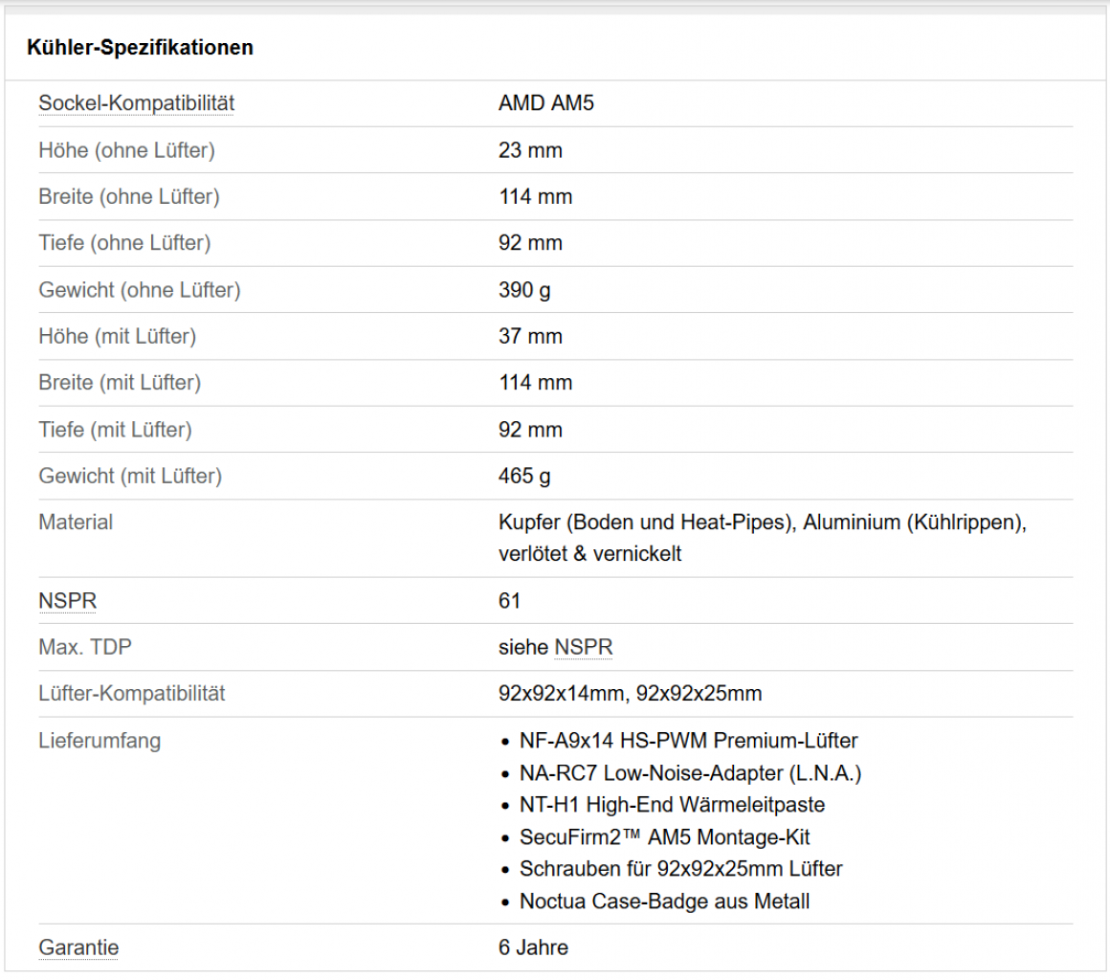The width and height of the screenshot is (1110, 980).
Task: Click the NA-RC7 Low-Noise-Adapter list item
Action: [690, 773]
